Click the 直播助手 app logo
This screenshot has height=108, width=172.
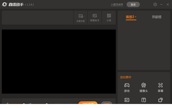click(x=5, y=5)
